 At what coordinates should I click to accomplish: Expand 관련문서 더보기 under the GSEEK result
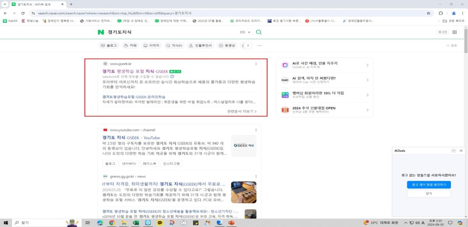coord(242,111)
